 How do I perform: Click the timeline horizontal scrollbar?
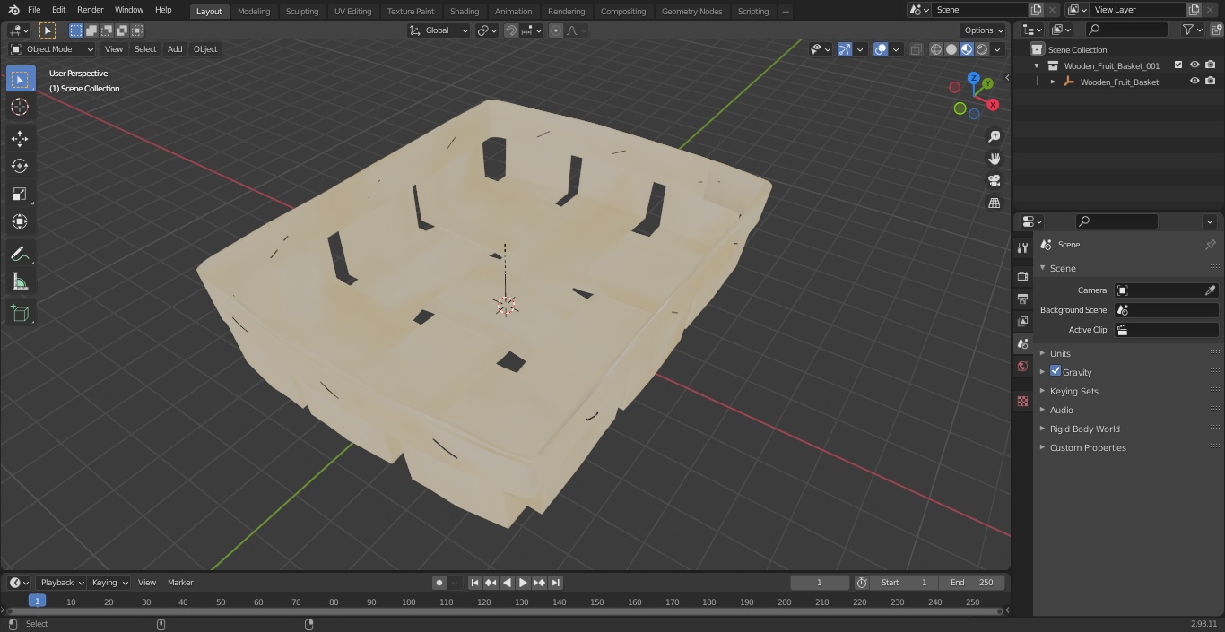pos(504,611)
